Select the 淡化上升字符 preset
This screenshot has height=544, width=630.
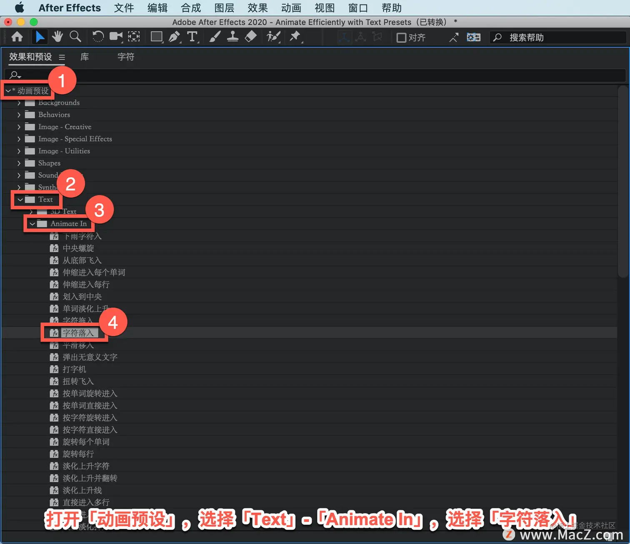(x=86, y=466)
